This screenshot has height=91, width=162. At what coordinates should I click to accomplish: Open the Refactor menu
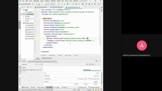[x=53, y=1]
